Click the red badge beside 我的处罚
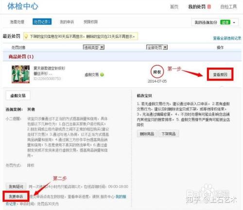This screenshot has width=243, height=210. (209, 7)
